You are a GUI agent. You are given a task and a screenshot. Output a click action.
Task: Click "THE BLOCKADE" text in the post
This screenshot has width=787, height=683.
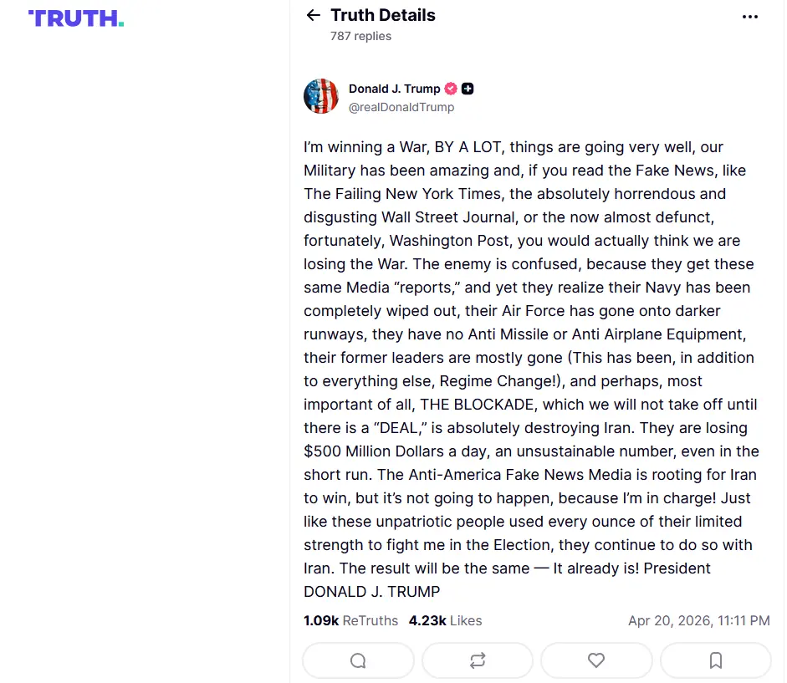(475, 405)
